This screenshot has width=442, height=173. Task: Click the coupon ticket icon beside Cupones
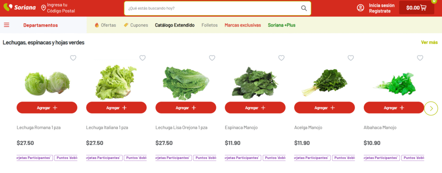tap(126, 25)
